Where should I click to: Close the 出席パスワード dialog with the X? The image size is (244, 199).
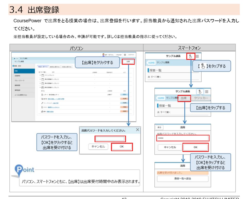pyautogui.click(x=137, y=129)
